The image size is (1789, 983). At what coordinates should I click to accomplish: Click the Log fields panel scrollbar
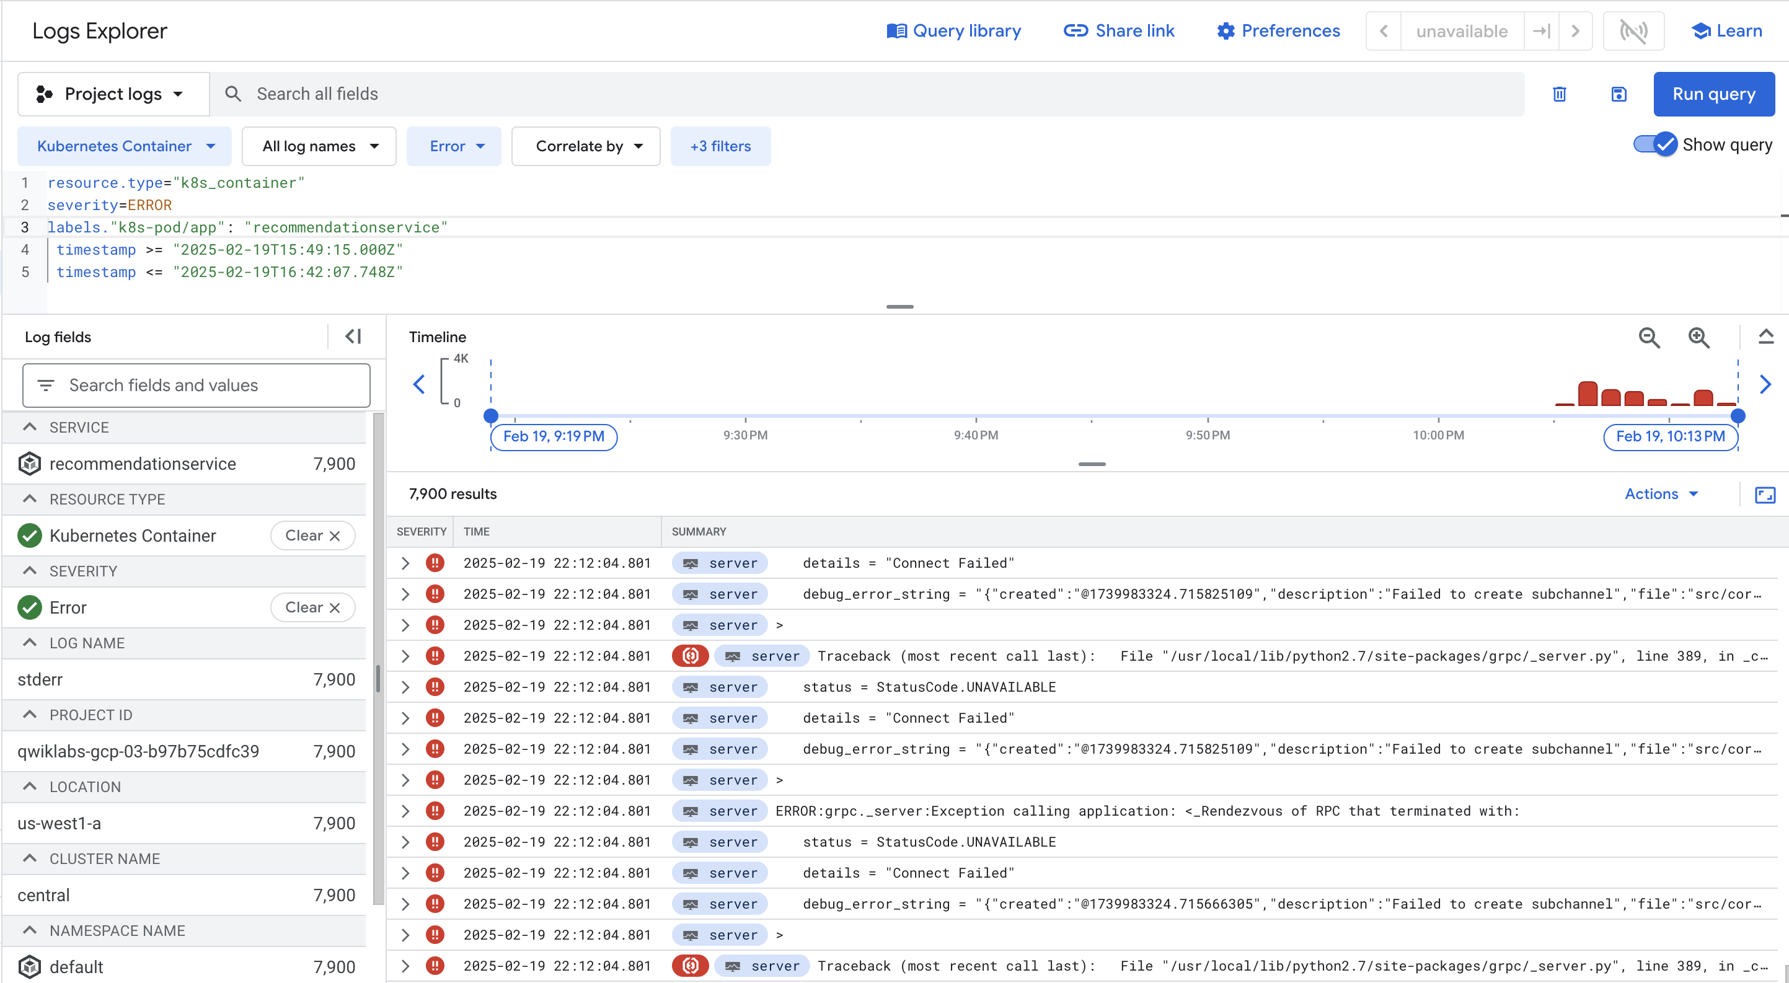click(x=379, y=659)
